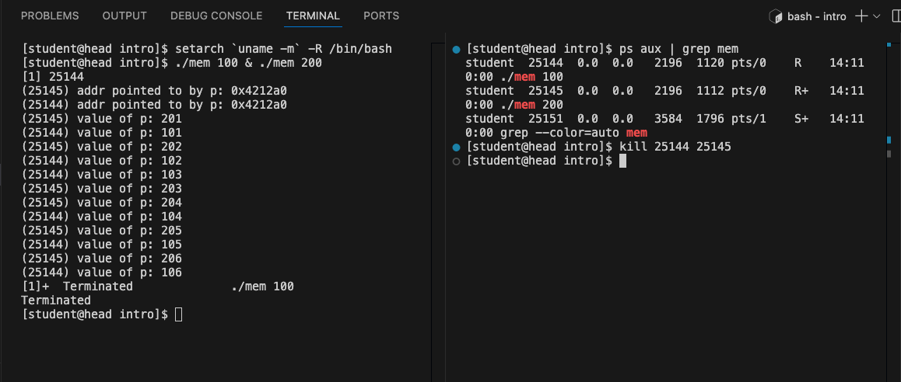Viewport: 901px width, 382px height.
Task: Click the plus icon to create new terminal
Action: 861,16
